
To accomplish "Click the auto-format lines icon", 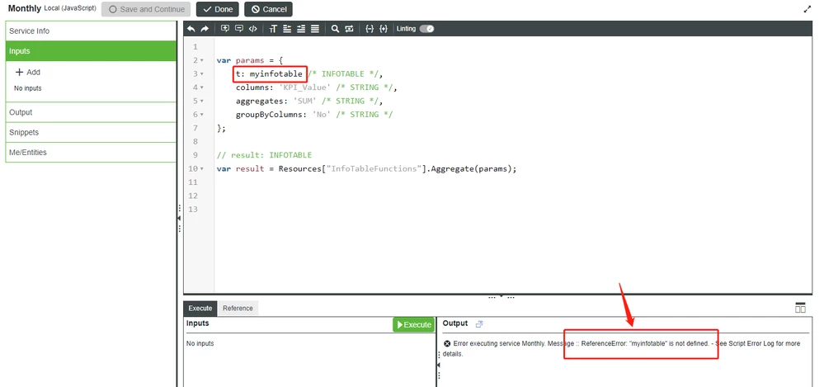I will click(315, 29).
